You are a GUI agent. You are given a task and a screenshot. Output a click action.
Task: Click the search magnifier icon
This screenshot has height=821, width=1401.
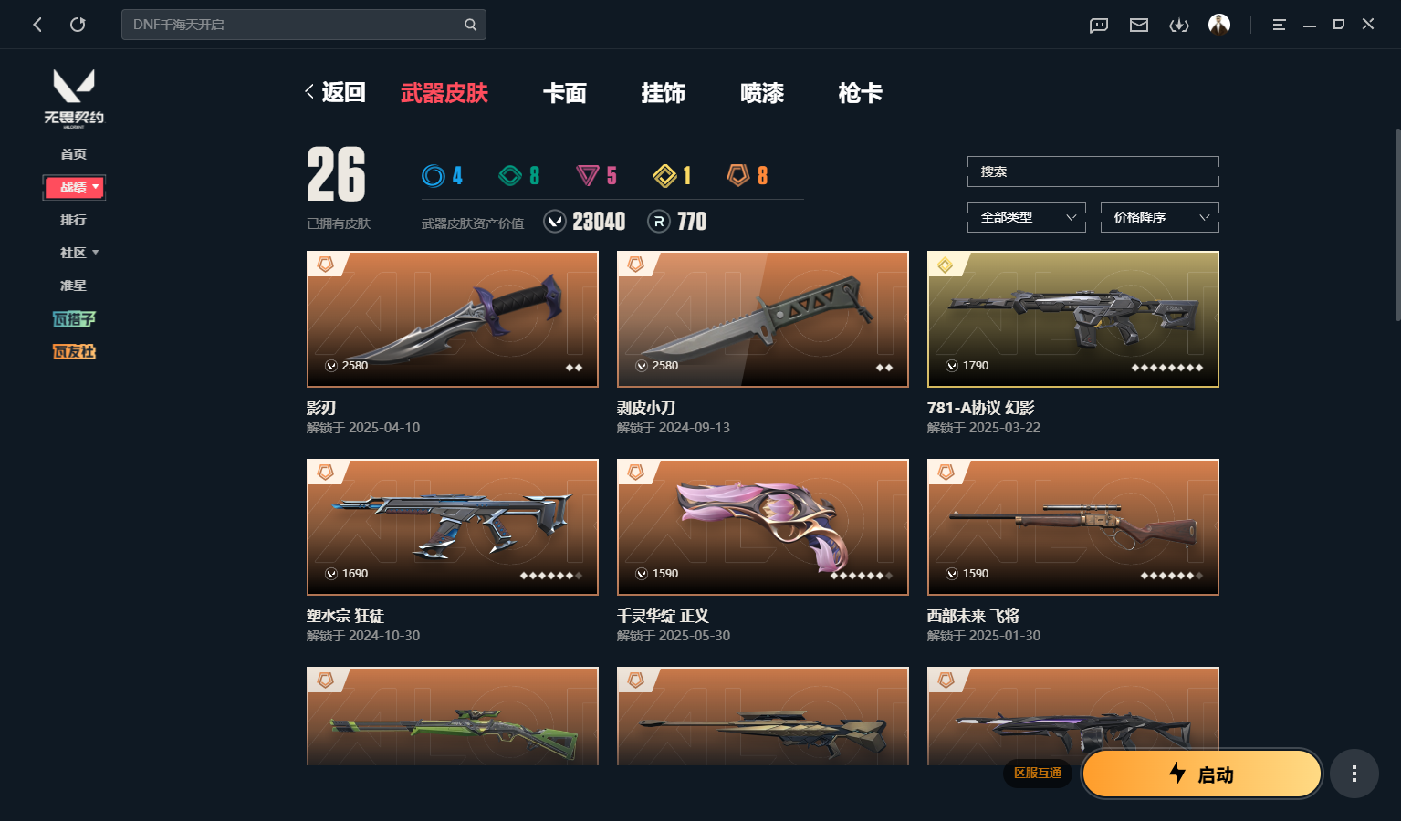[x=470, y=25]
